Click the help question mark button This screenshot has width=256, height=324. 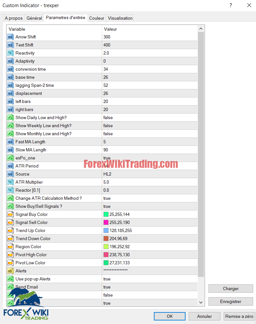coord(230,5)
